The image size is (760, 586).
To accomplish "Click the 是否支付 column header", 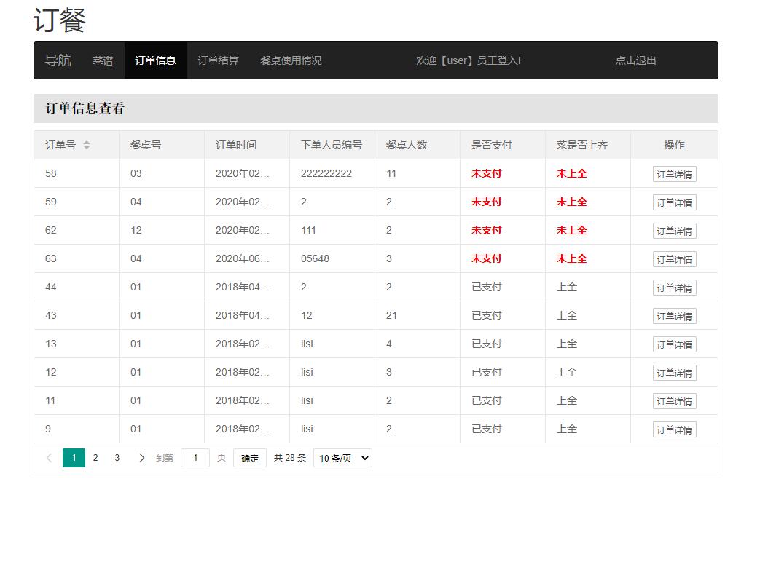I will [492, 145].
